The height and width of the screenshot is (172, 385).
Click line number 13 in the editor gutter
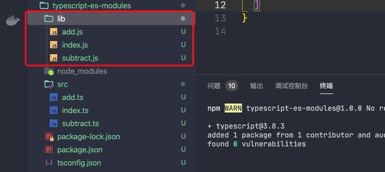coord(220,18)
